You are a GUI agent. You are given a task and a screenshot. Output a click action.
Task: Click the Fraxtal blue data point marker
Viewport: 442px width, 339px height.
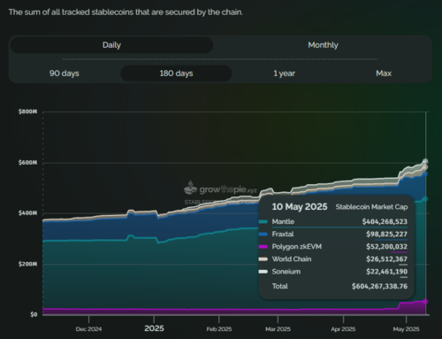(425, 174)
